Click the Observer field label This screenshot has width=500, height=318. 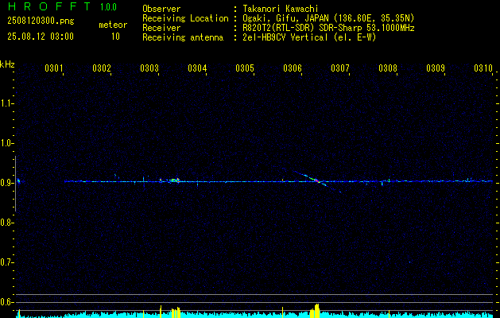tap(161, 9)
